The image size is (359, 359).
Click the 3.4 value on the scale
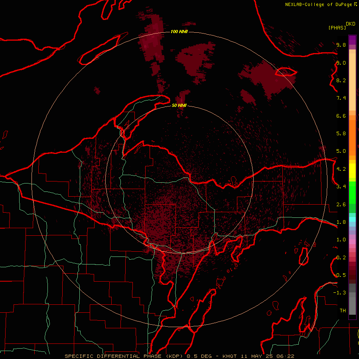(341, 187)
